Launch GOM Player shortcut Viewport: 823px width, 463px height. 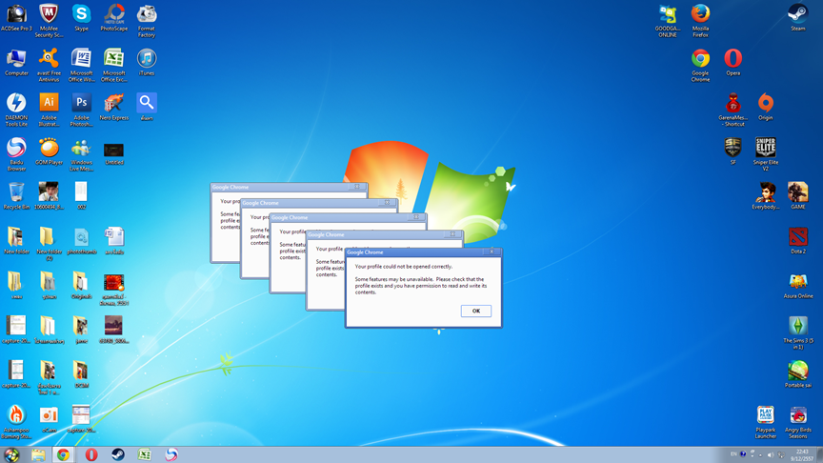click(x=49, y=151)
